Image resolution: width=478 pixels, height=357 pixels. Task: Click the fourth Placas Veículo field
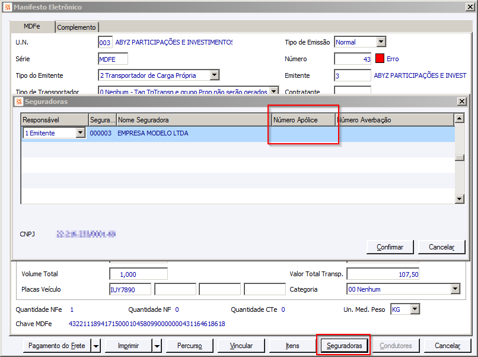coord(265,289)
